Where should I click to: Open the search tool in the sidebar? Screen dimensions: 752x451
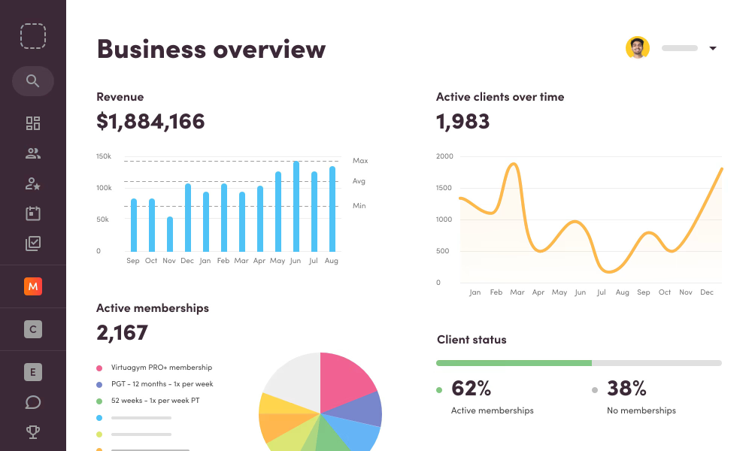pos(32,81)
